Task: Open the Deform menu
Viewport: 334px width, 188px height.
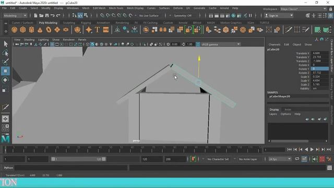Action: click(177, 8)
